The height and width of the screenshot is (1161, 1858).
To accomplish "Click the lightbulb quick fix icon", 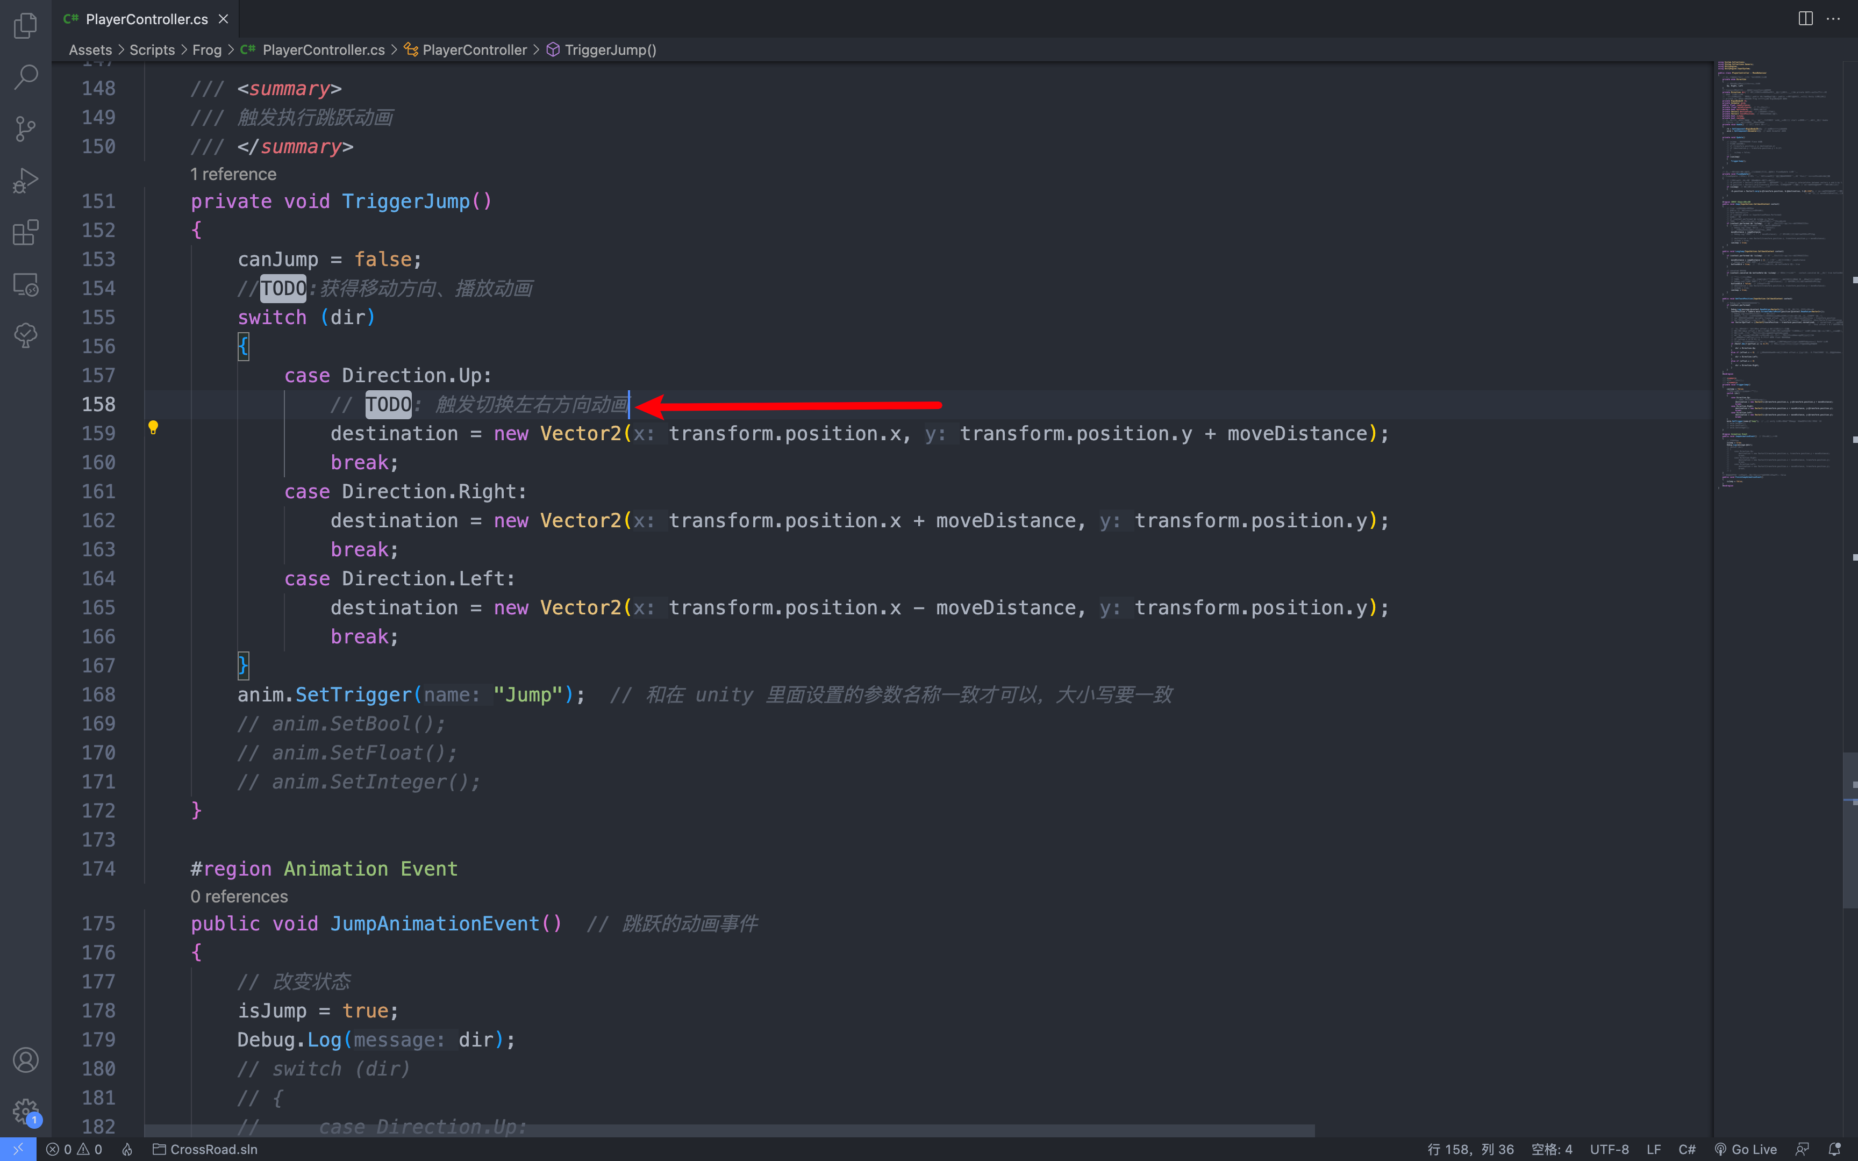I will click(153, 427).
